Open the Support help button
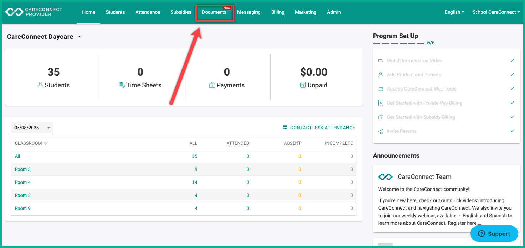 494,234
